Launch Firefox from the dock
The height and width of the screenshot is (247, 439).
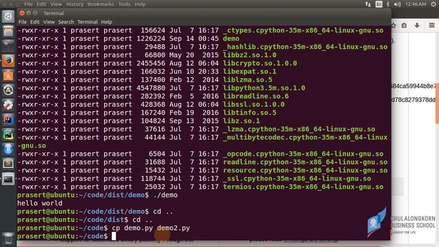(8, 60)
